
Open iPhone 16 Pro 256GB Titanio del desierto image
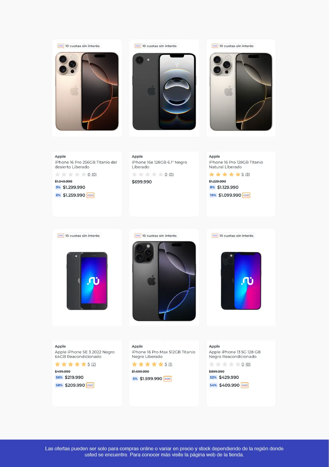point(87,91)
